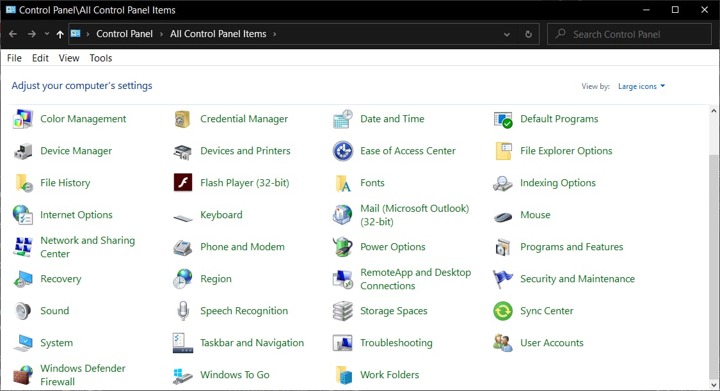Click the Sync Center green icon
720x391 pixels.
(503, 311)
